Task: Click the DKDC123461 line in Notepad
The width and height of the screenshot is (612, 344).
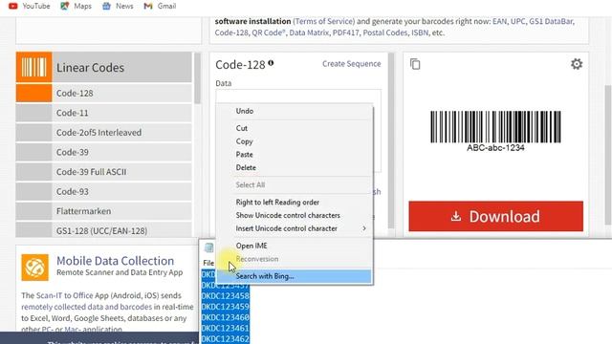Action: click(x=226, y=329)
